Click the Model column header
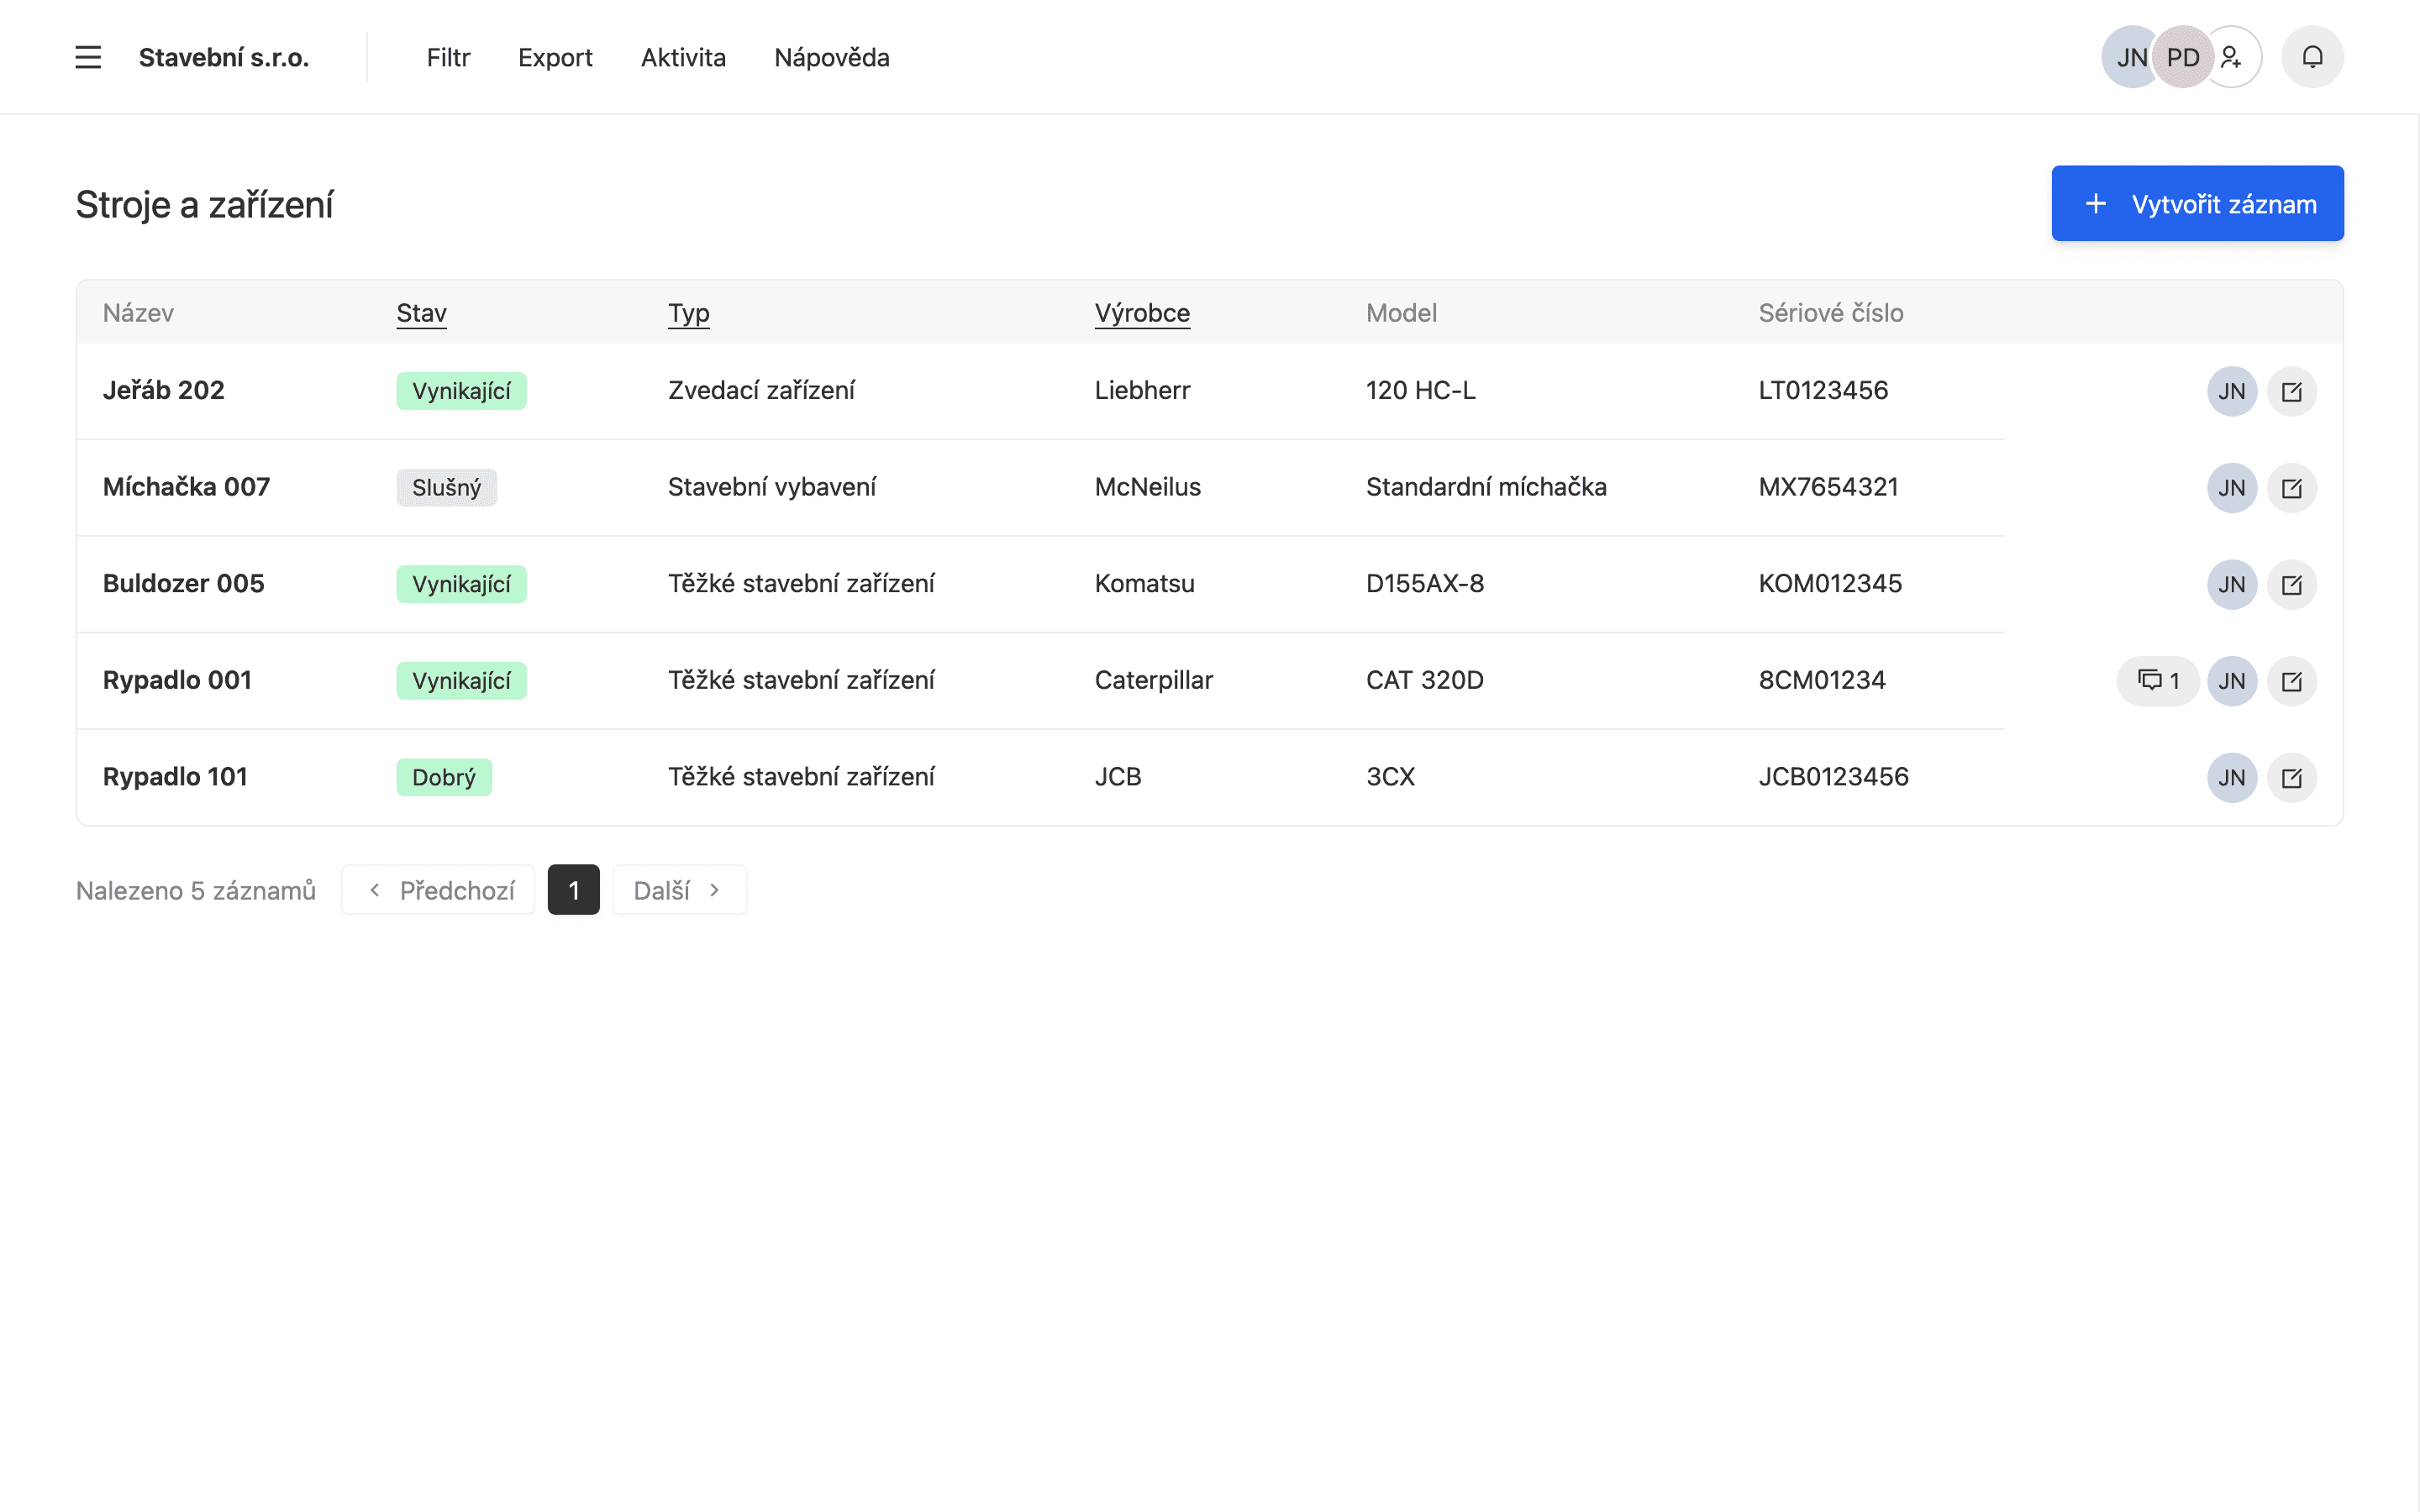 1401,313
